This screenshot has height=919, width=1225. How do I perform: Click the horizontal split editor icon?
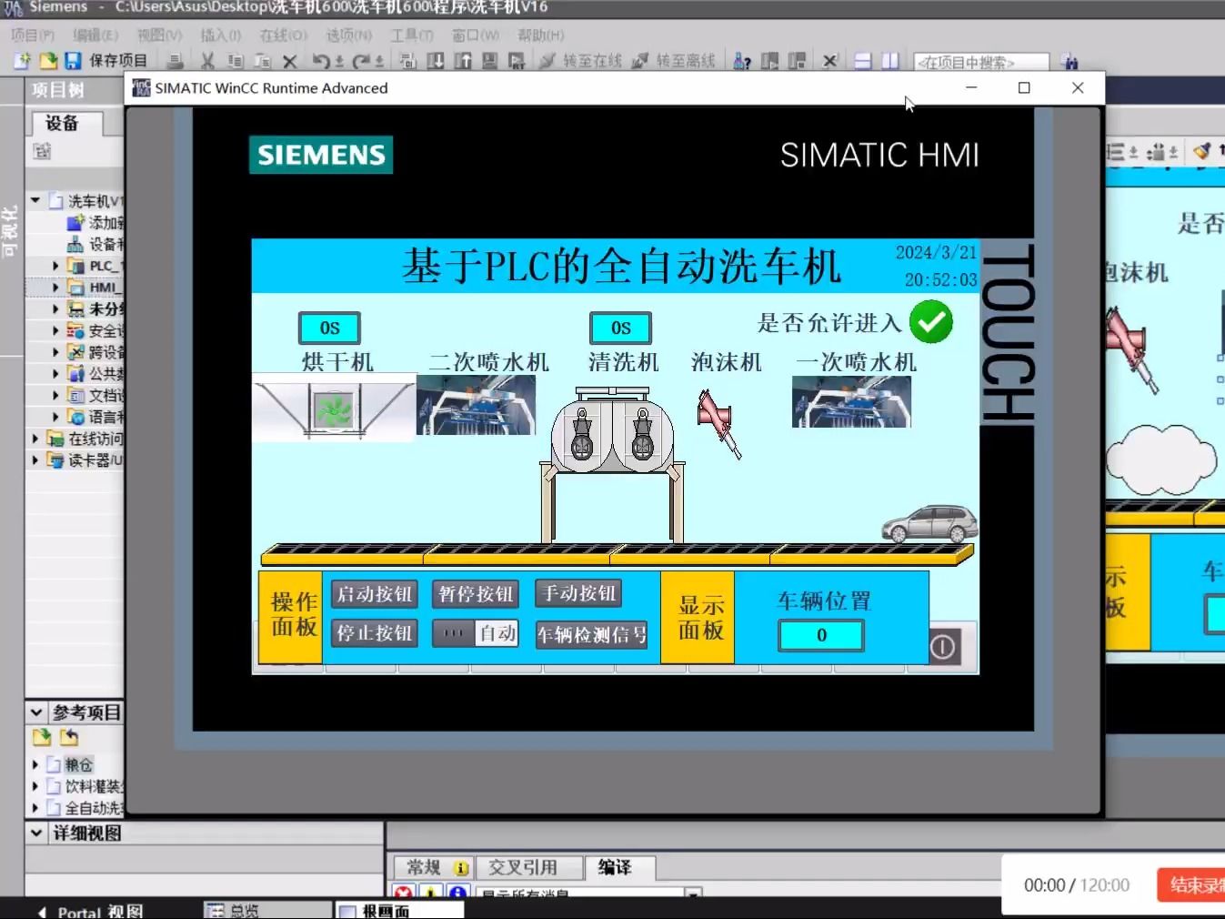[x=863, y=61]
